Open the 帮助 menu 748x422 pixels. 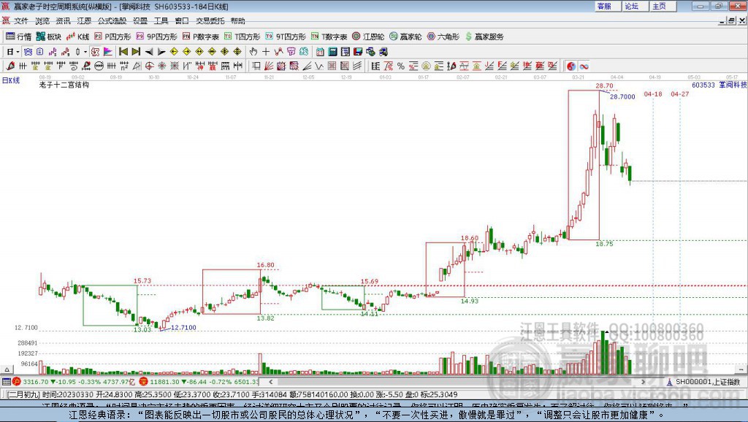[238, 21]
